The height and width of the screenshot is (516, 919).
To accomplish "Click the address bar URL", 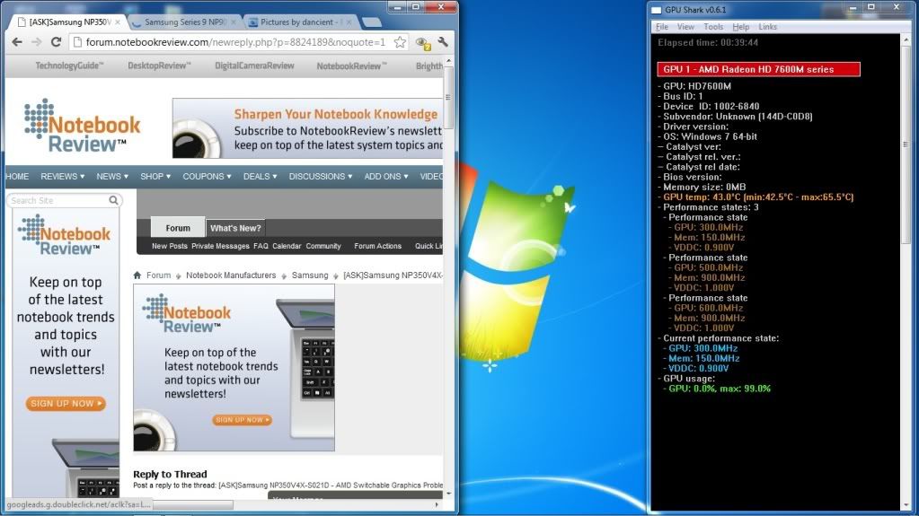I will click(x=235, y=42).
